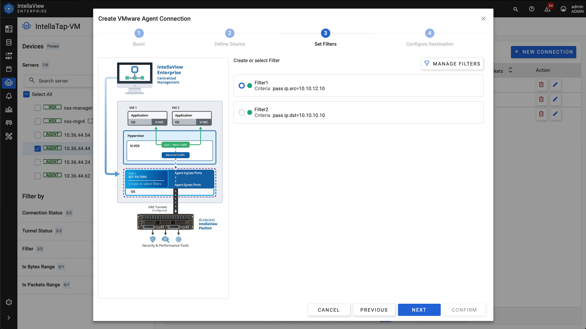Jump to step 4 Configure Destination
586x329 pixels.
(x=429, y=33)
